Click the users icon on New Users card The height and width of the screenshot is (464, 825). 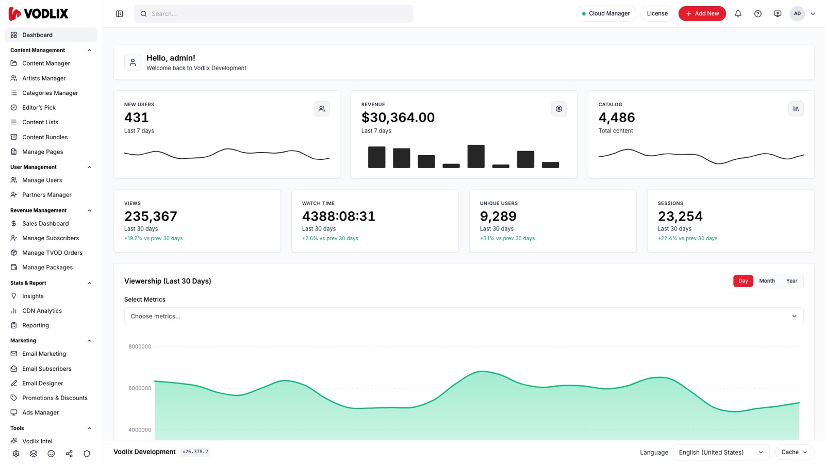click(322, 109)
